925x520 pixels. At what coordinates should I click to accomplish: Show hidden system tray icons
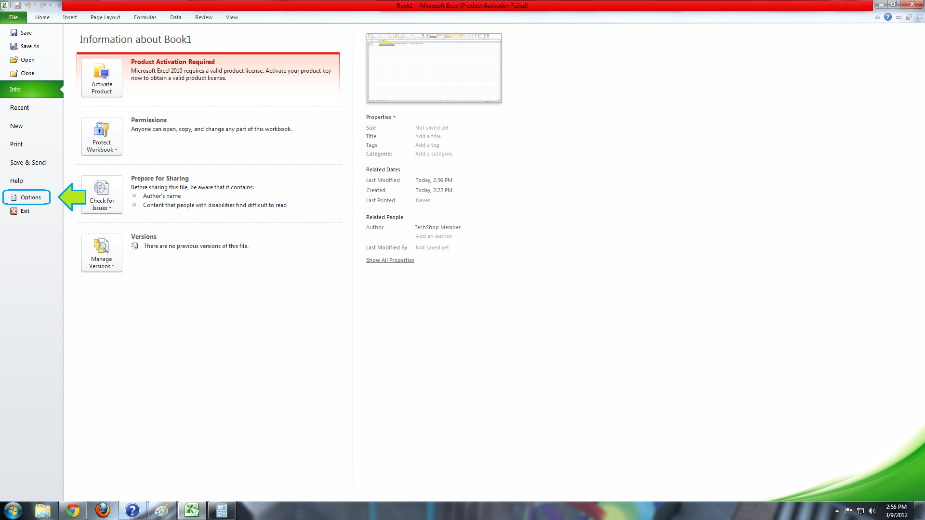point(837,511)
